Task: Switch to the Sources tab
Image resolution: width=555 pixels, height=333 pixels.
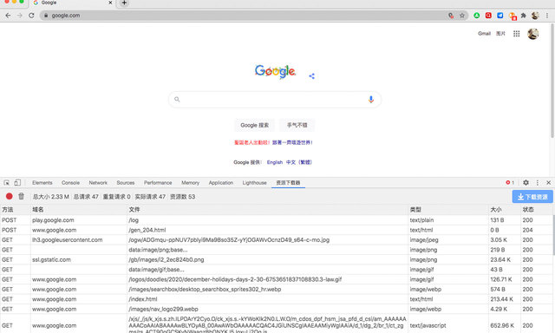Action: point(126,183)
